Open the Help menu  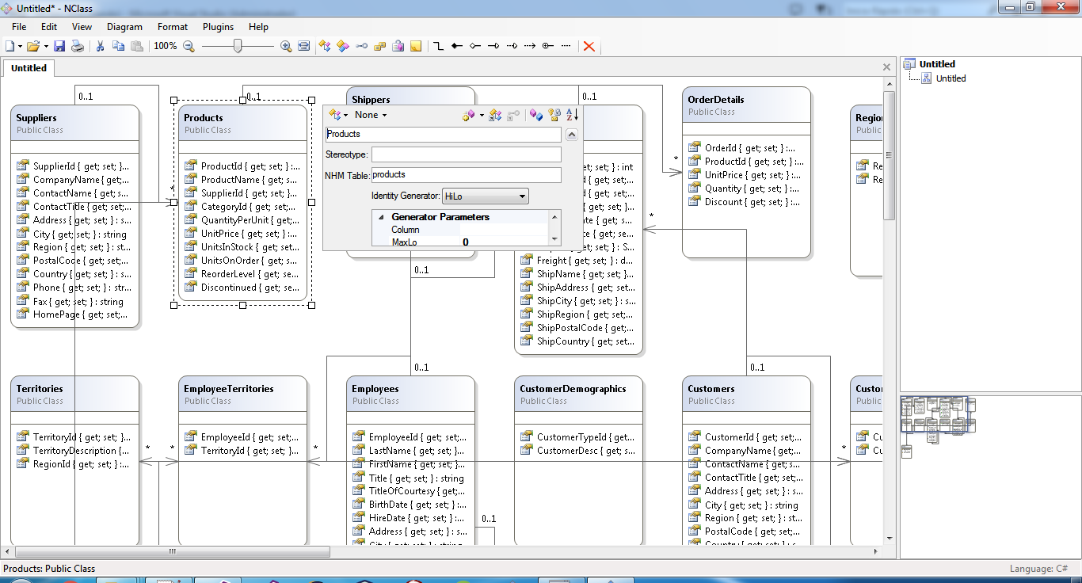click(259, 27)
